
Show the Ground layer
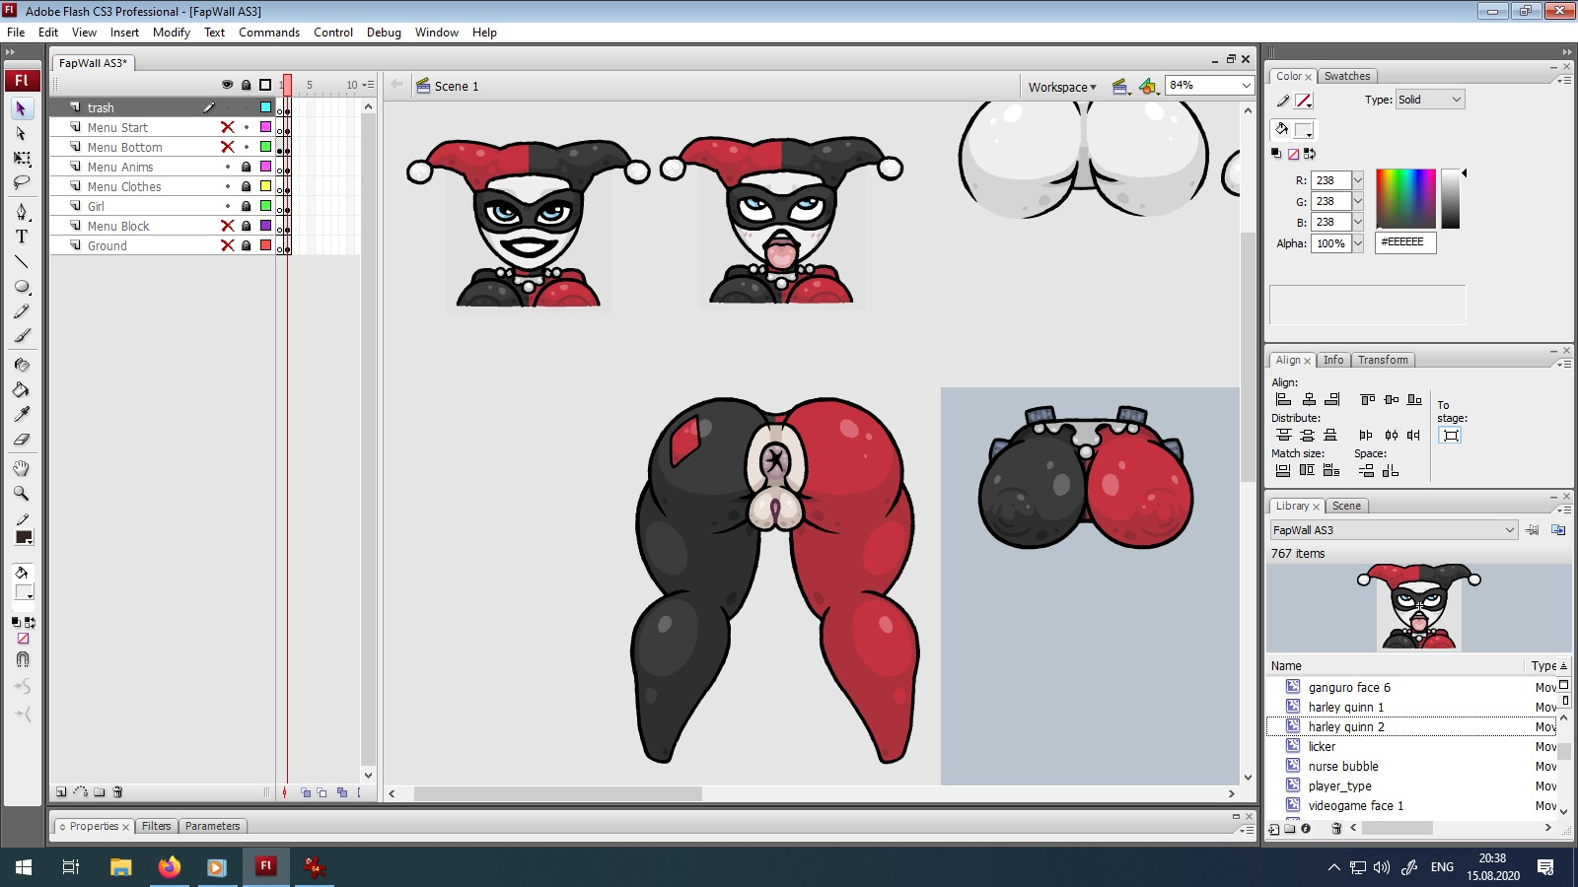228,245
